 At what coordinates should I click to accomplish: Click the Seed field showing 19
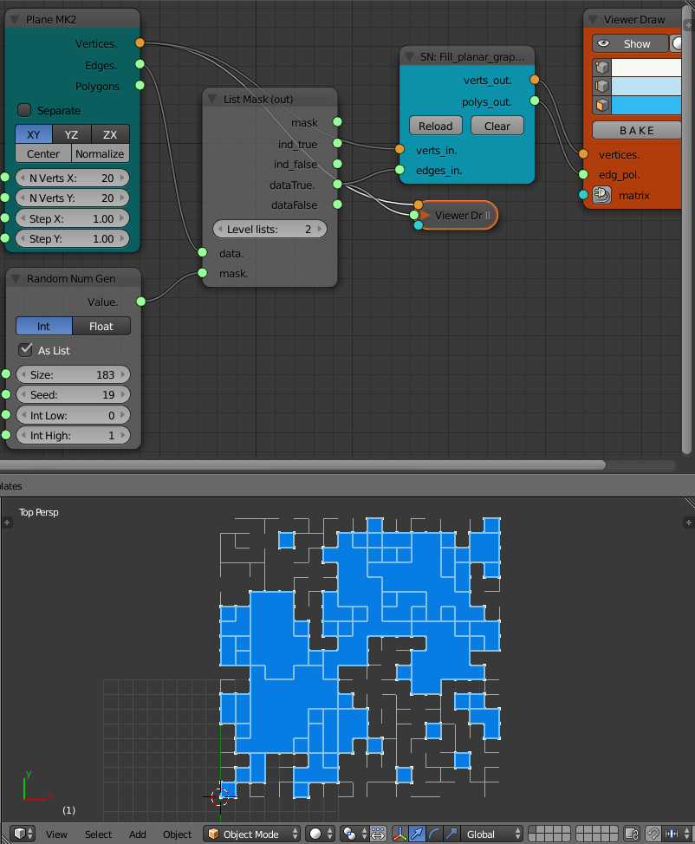click(x=73, y=394)
